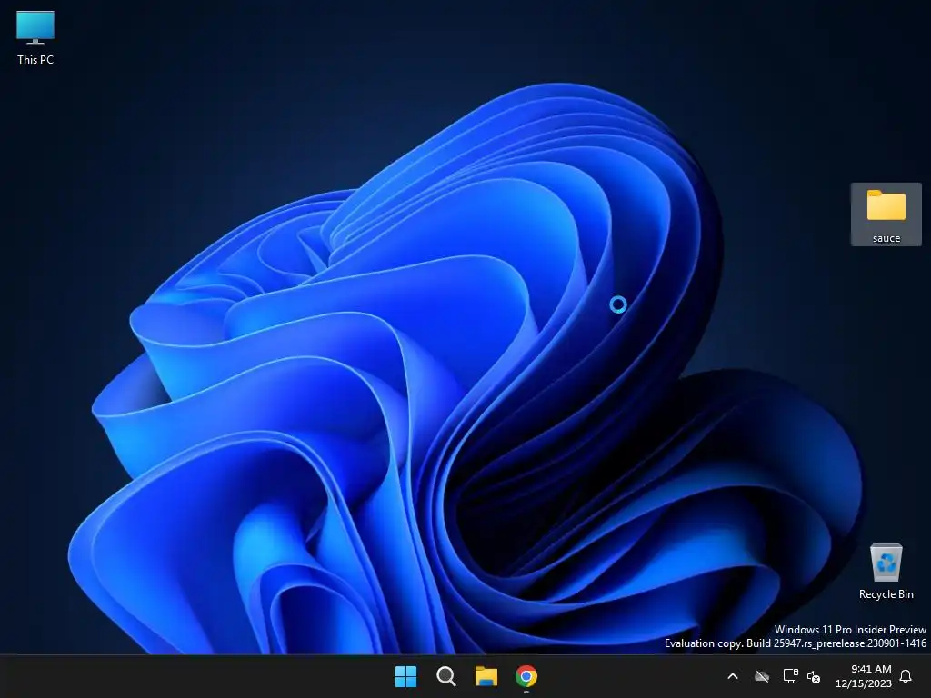Open taskbar Search
Screen dimensions: 931x698
click(x=445, y=676)
